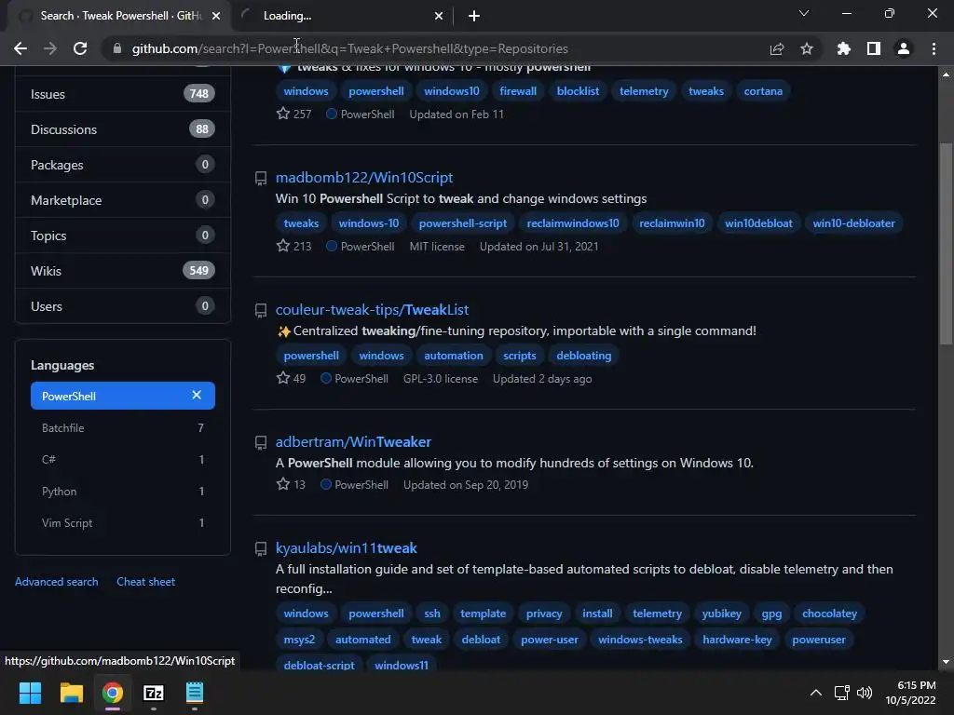The height and width of the screenshot is (715, 954).
Task: Toggle the Chrome side panel icon
Action: [x=874, y=48]
